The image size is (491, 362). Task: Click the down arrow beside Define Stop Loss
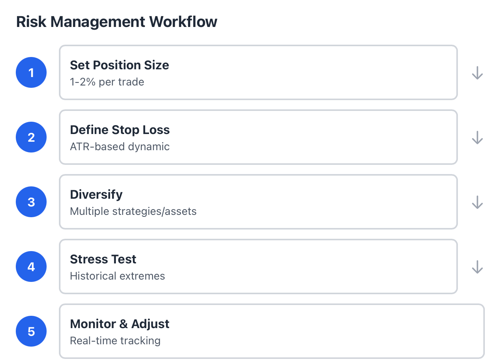[477, 137]
